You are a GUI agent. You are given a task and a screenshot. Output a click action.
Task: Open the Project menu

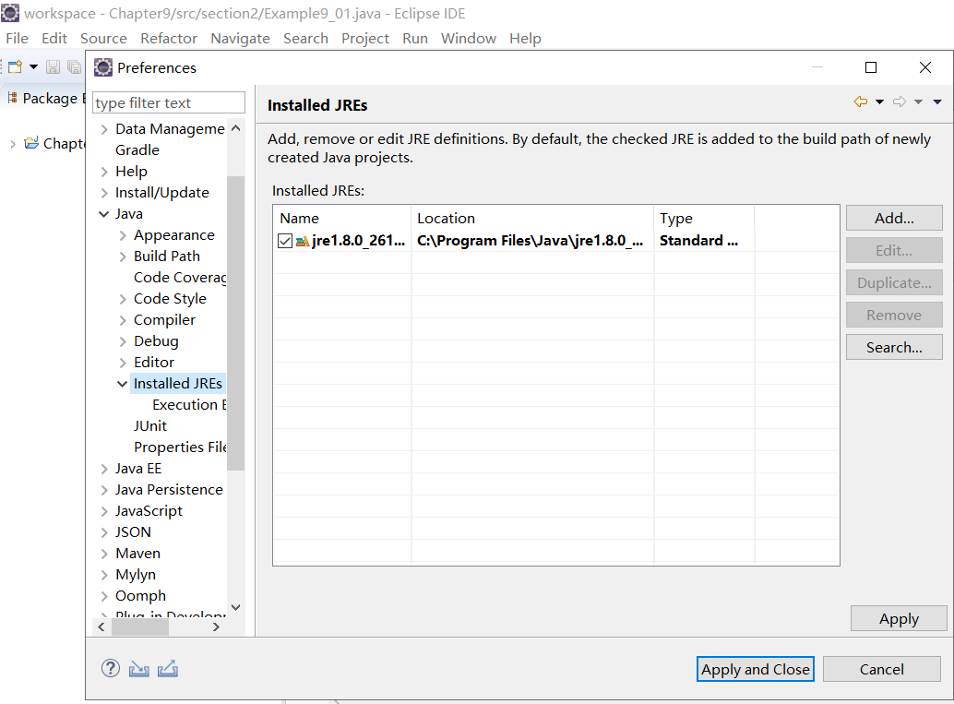tap(365, 39)
